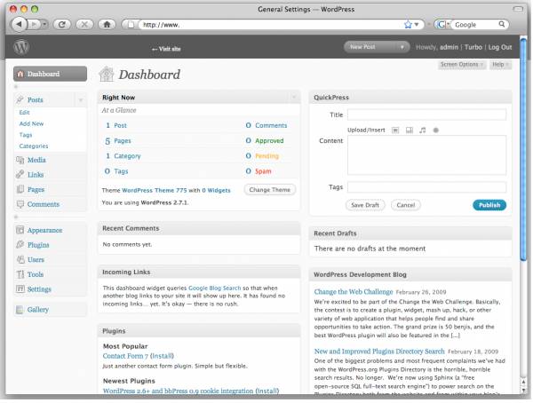Reload the page with refresh button

click(61, 25)
